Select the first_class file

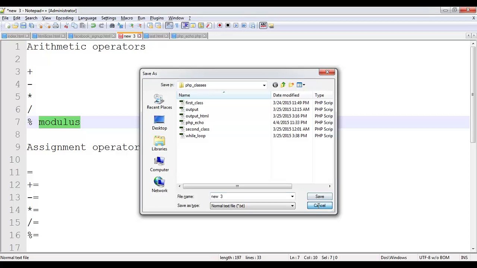pyautogui.click(x=194, y=103)
